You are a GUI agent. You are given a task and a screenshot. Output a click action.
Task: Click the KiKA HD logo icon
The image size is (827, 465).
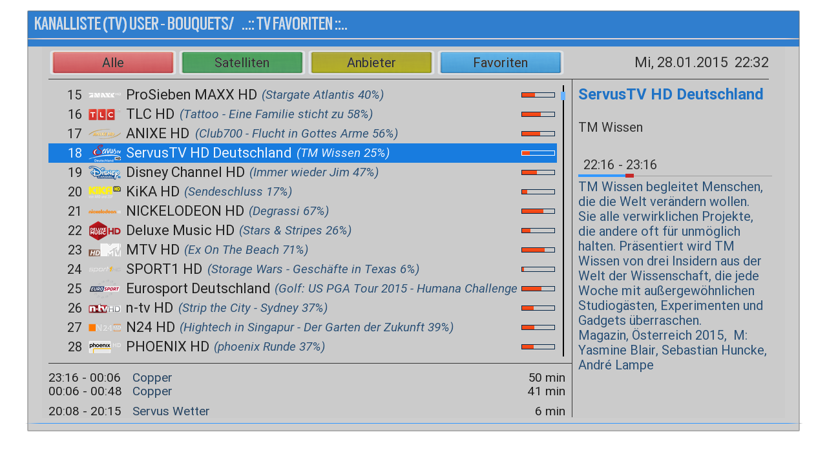click(104, 192)
